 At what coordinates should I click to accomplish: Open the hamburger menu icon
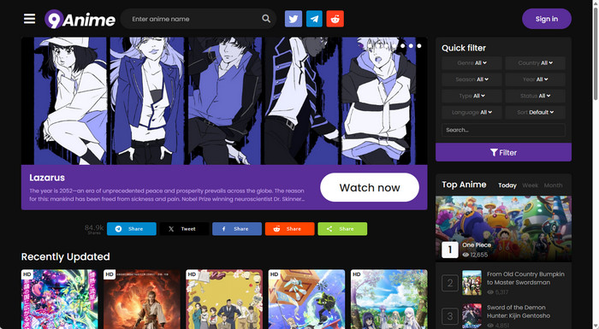point(29,19)
